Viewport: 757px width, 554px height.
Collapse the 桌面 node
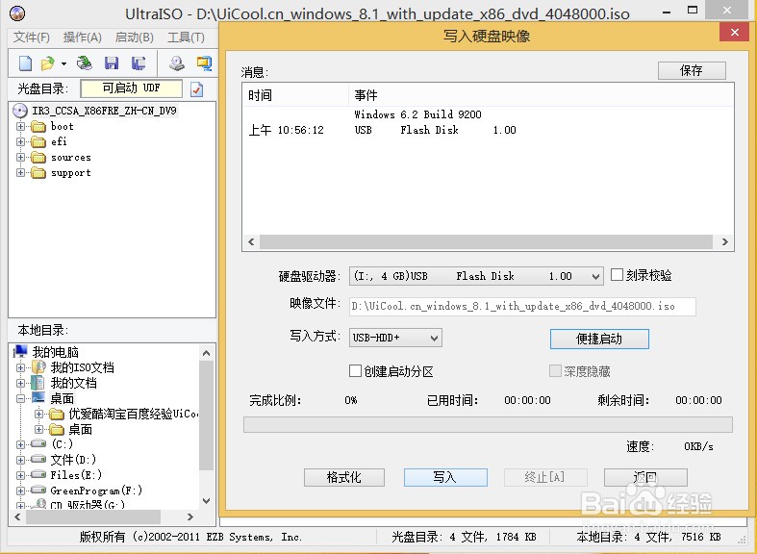point(20,398)
